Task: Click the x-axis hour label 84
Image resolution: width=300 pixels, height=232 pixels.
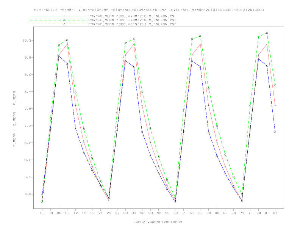Action: 275,213
